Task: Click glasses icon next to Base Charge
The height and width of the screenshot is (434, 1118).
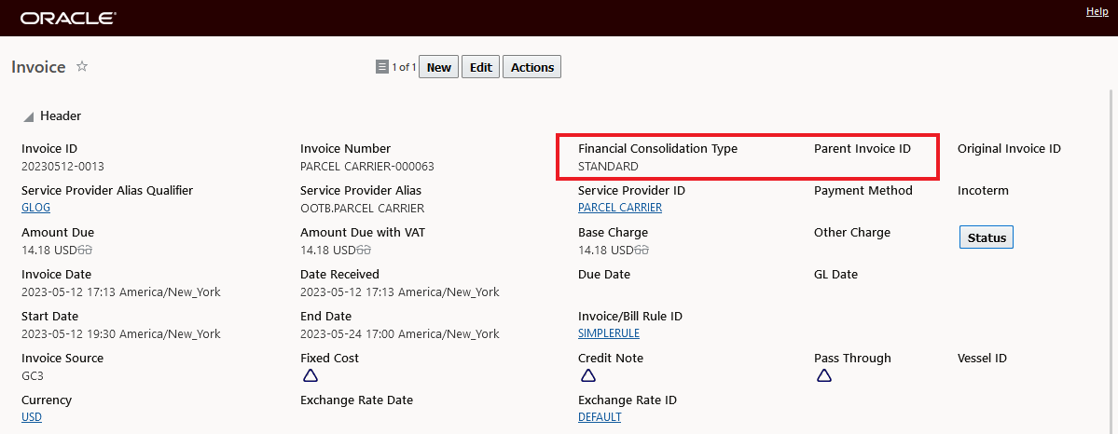Action: coord(641,250)
